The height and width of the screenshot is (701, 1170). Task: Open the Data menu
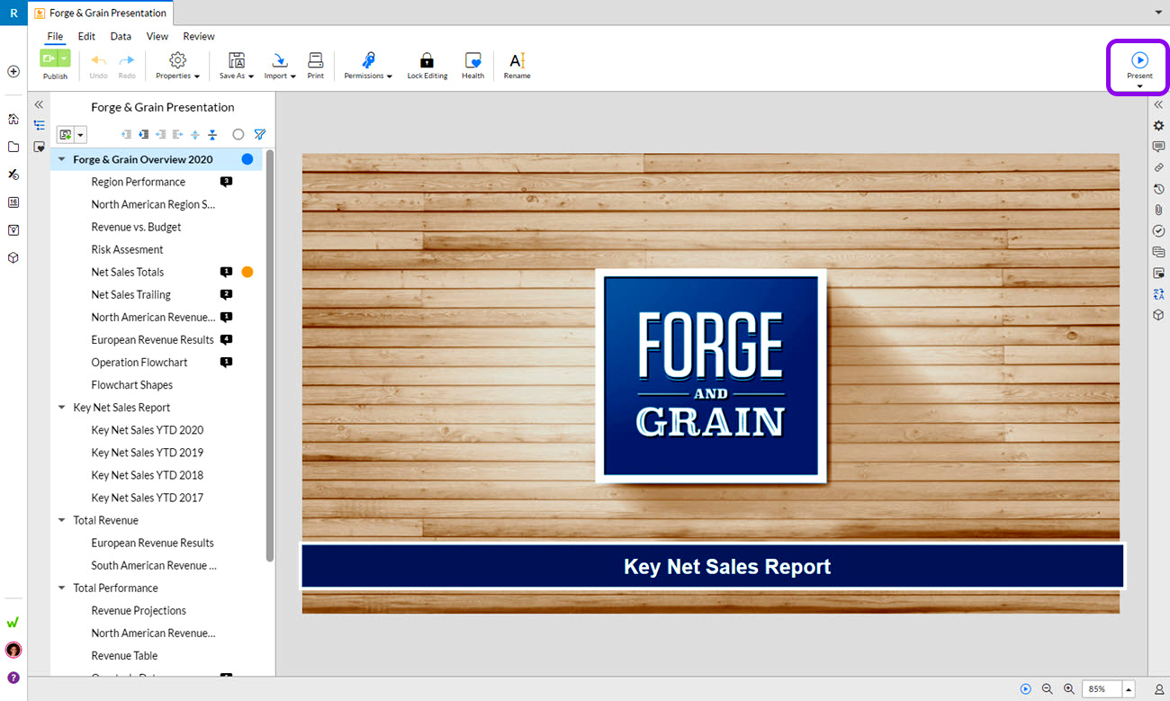pos(121,37)
